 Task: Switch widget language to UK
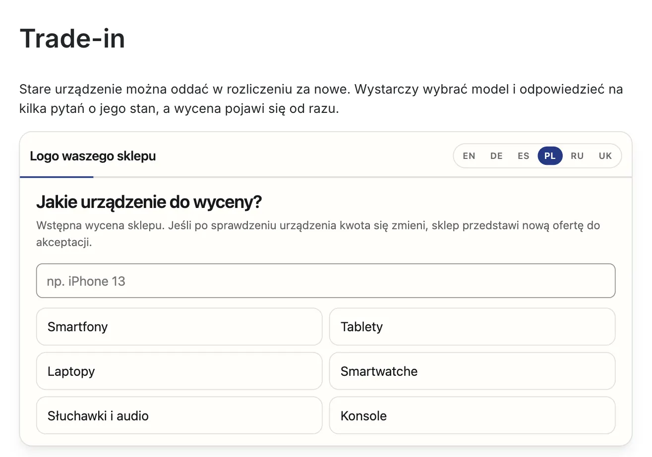click(x=605, y=156)
